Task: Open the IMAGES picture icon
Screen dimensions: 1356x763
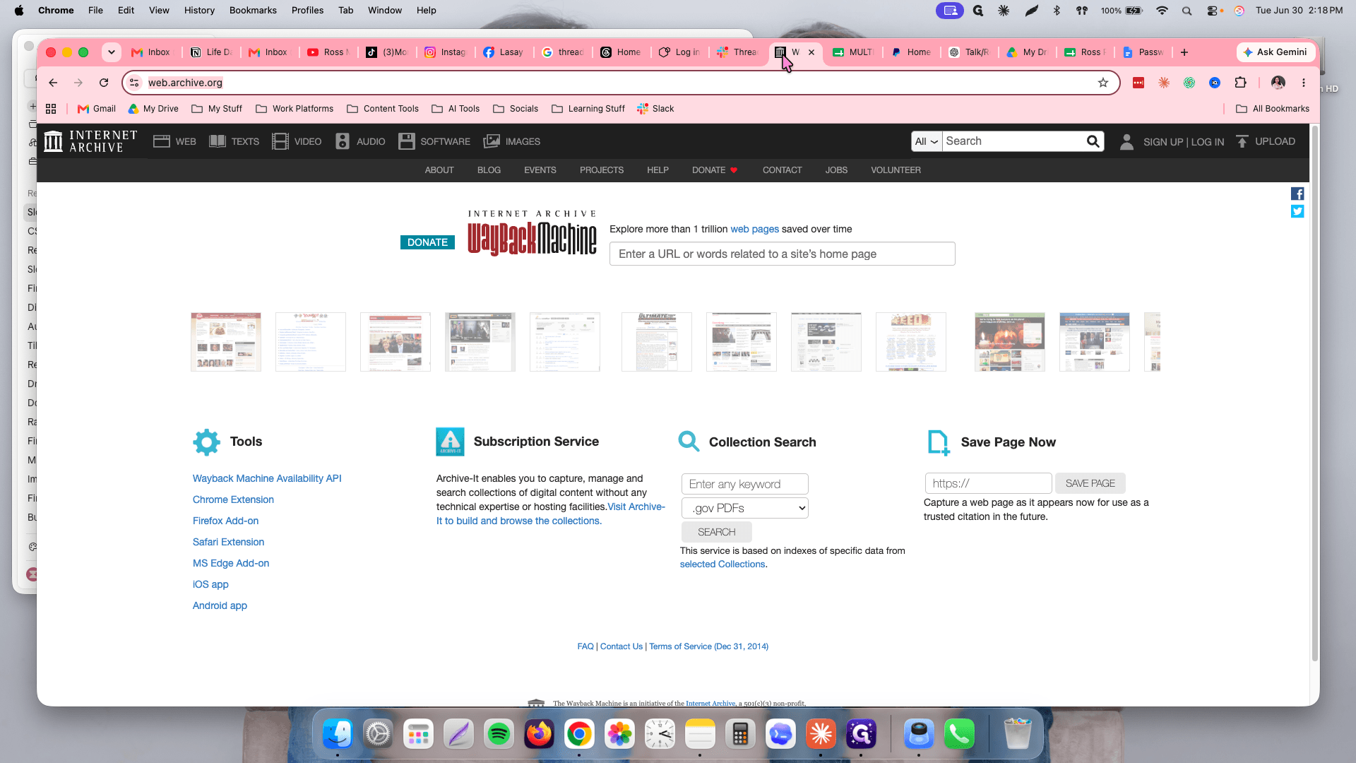Action: (x=492, y=141)
